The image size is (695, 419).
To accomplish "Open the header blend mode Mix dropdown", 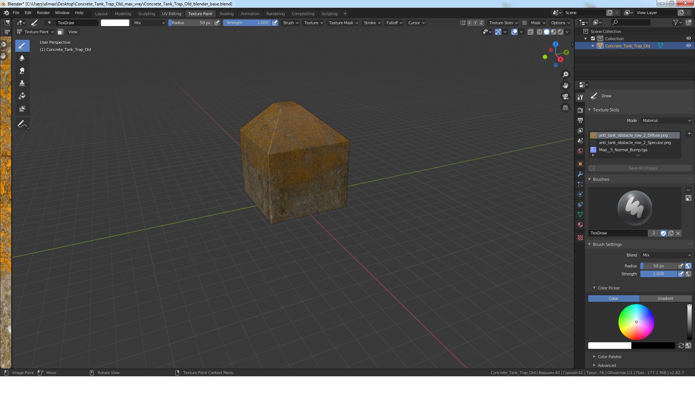I will tap(149, 23).
